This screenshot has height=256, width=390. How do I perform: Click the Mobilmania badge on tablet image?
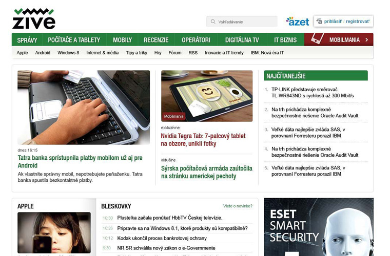click(173, 116)
